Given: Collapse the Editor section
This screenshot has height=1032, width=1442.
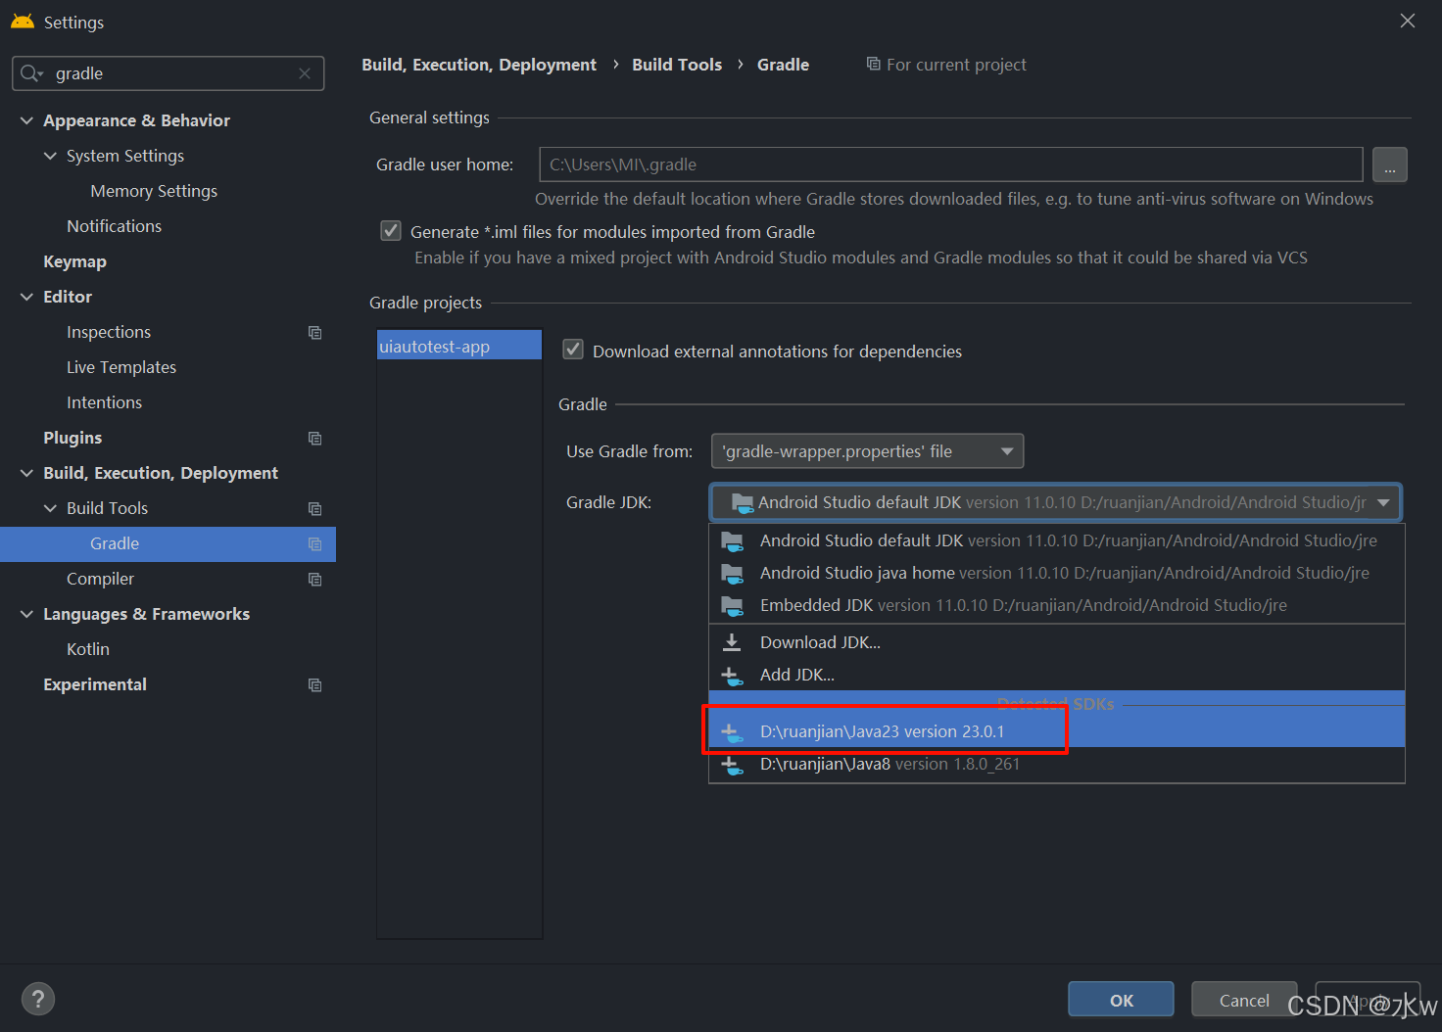Looking at the screenshot, I should tap(26, 297).
